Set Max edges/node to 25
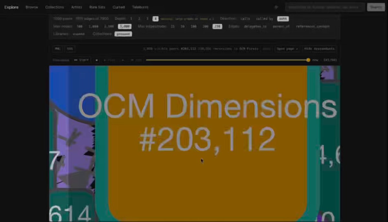This screenshot has height=222, width=388. click(x=173, y=27)
